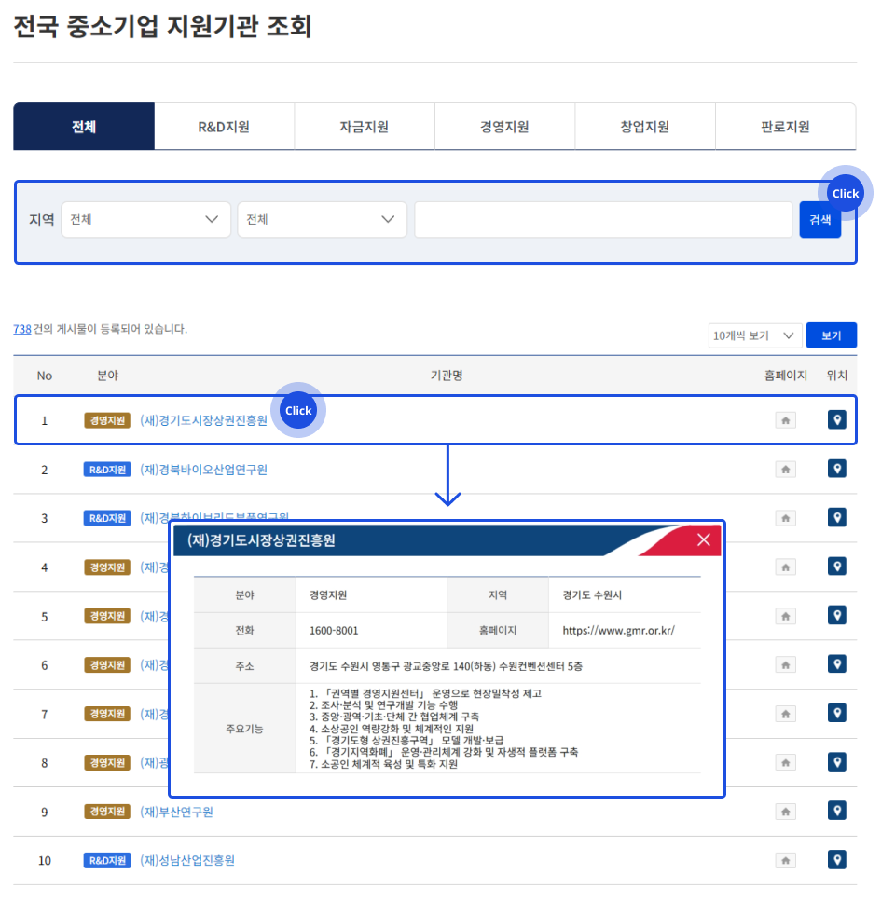Image resolution: width=895 pixels, height=915 pixels.
Task: Click the search keyword input field
Action: pos(603,220)
